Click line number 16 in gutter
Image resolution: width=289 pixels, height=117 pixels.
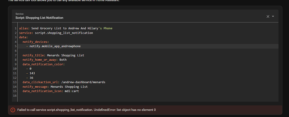15,95
